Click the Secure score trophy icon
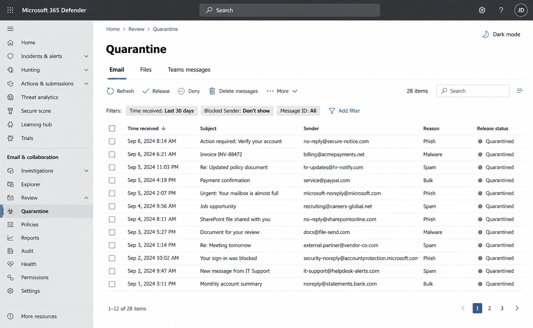 coord(10,111)
